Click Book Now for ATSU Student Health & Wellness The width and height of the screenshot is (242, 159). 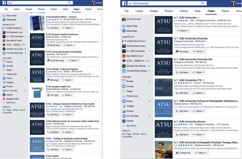[x=53, y=46]
